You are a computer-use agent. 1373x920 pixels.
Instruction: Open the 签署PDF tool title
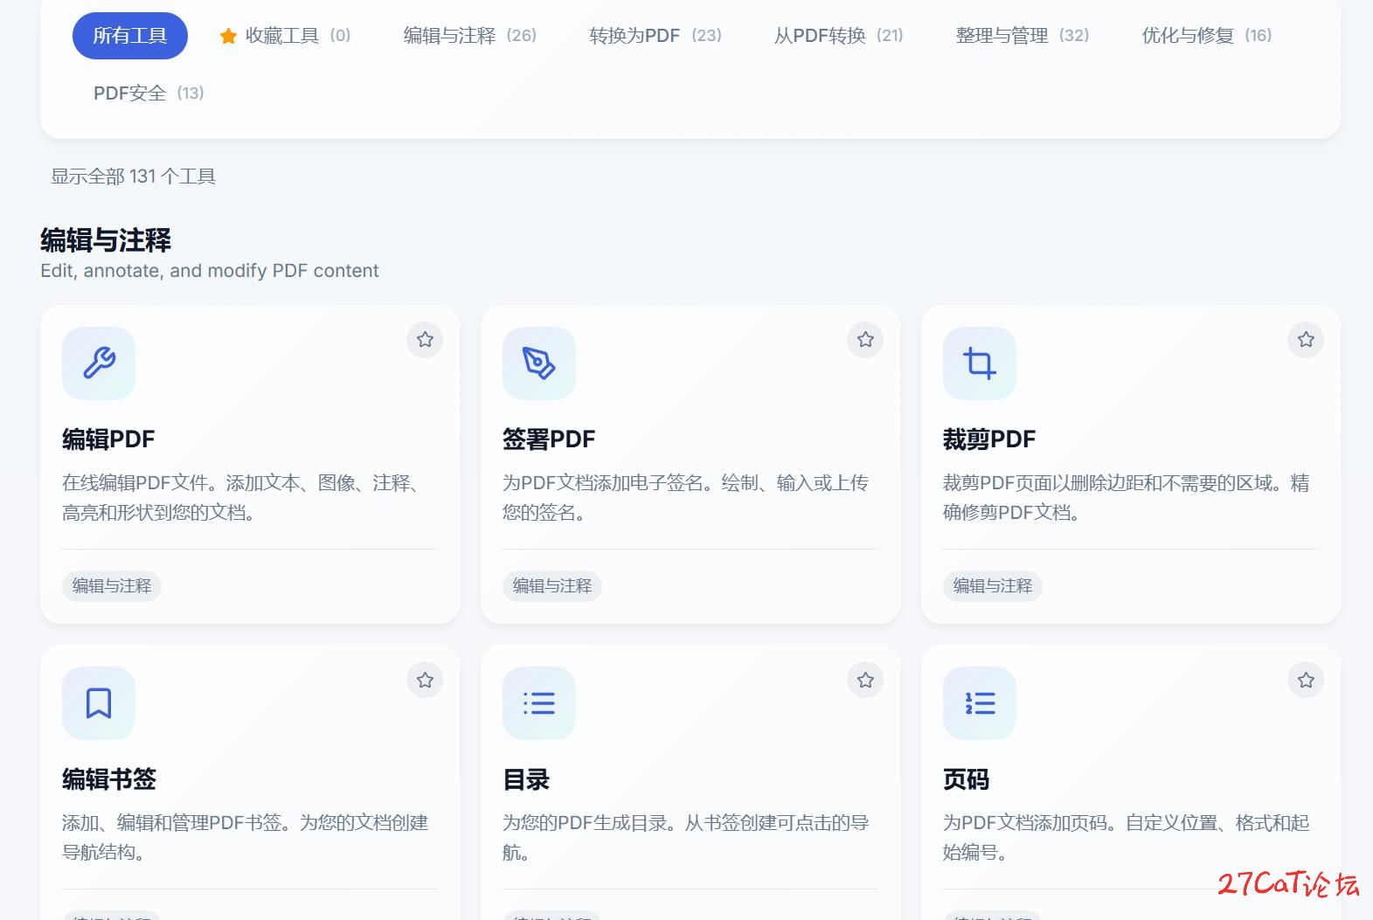click(x=549, y=439)
